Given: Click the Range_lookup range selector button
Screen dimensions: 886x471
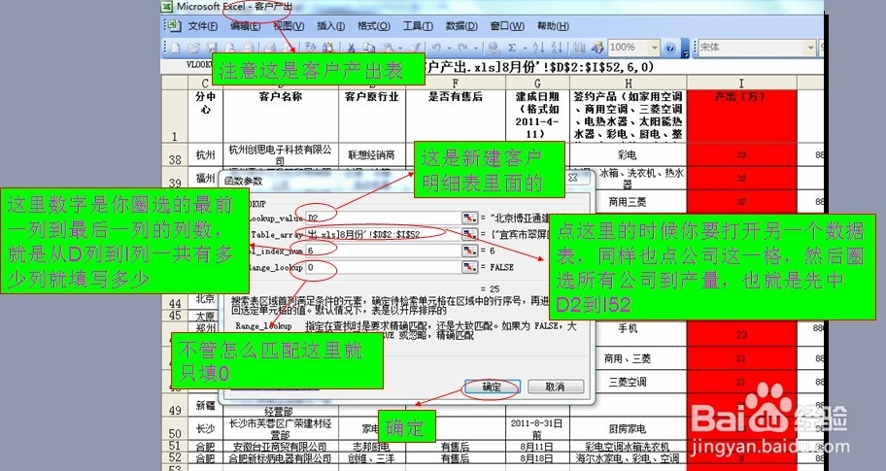Looking at the screenshot, I should (x=469, y=266).
